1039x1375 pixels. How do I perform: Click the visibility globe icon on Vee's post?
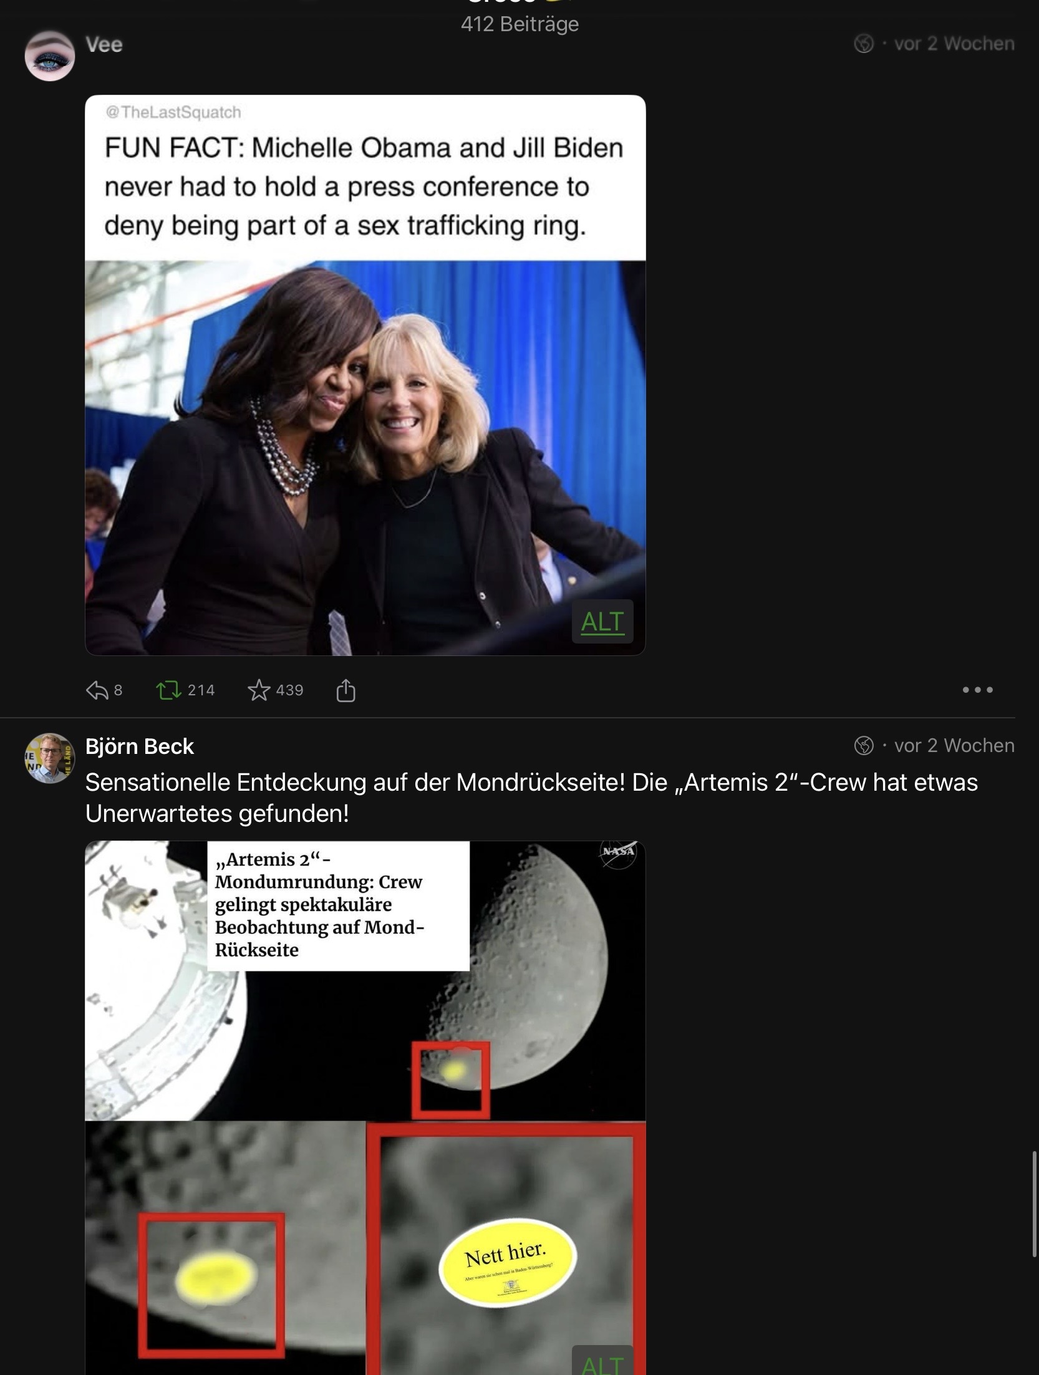coord(864,44)
